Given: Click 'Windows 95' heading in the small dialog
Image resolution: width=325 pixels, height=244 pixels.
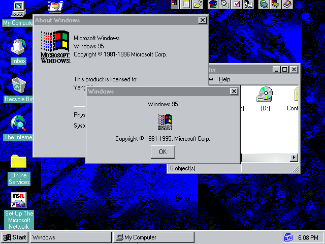Looking at the screenshot, I should [162, 104].
